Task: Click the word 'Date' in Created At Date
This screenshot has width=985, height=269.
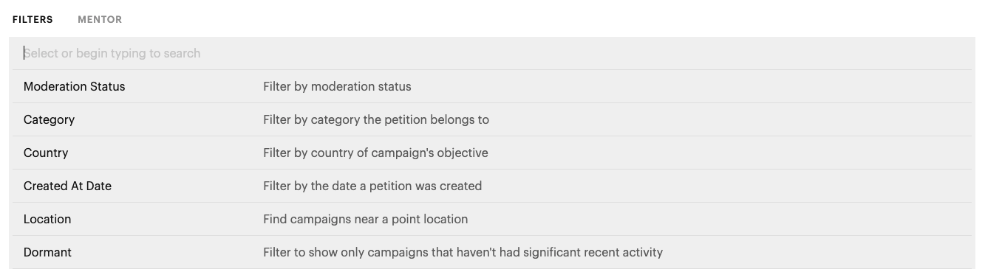Action: [x=98, y=186]
